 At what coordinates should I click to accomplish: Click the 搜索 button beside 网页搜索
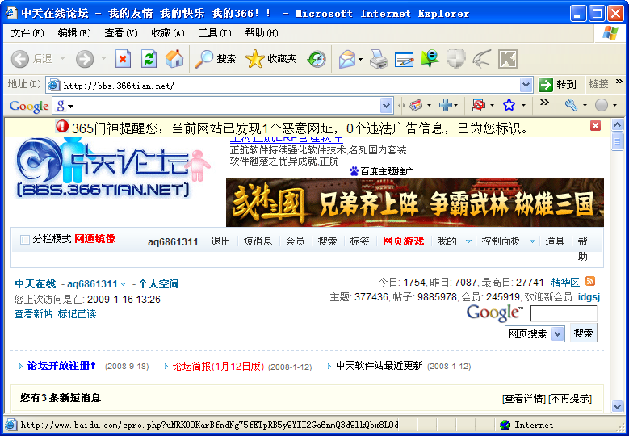583,333
